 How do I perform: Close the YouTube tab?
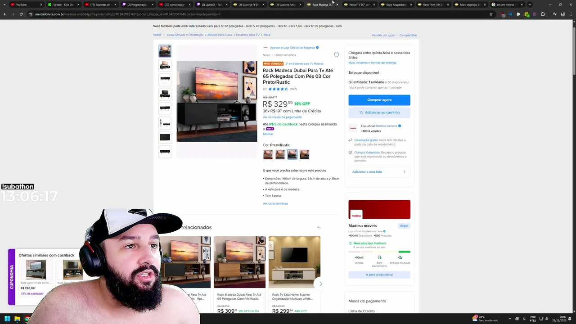[41, 4]
